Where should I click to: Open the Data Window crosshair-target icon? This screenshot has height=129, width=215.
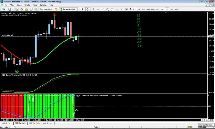point(22,9)
